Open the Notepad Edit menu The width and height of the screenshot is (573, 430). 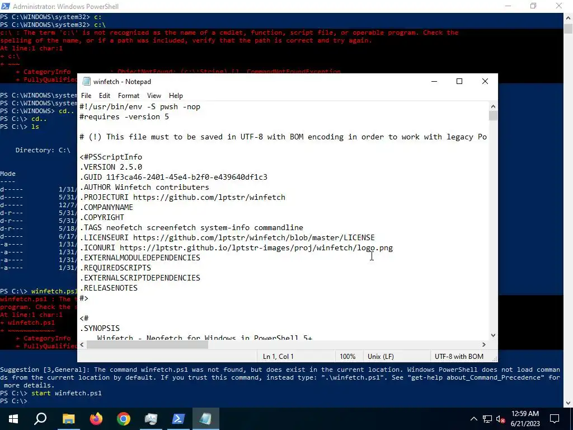(105, 95)
